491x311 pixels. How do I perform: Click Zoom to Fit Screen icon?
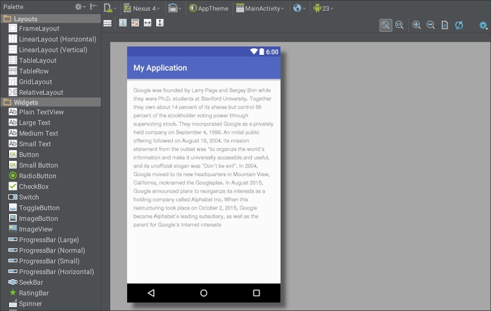tap(386, 25)
